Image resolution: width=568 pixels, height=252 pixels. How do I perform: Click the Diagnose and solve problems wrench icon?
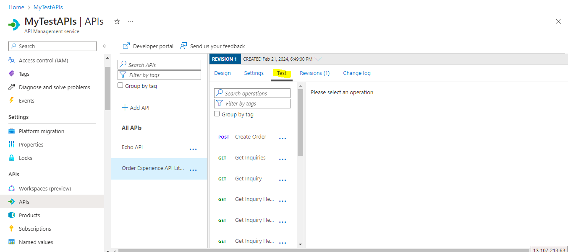pos(12,87)
